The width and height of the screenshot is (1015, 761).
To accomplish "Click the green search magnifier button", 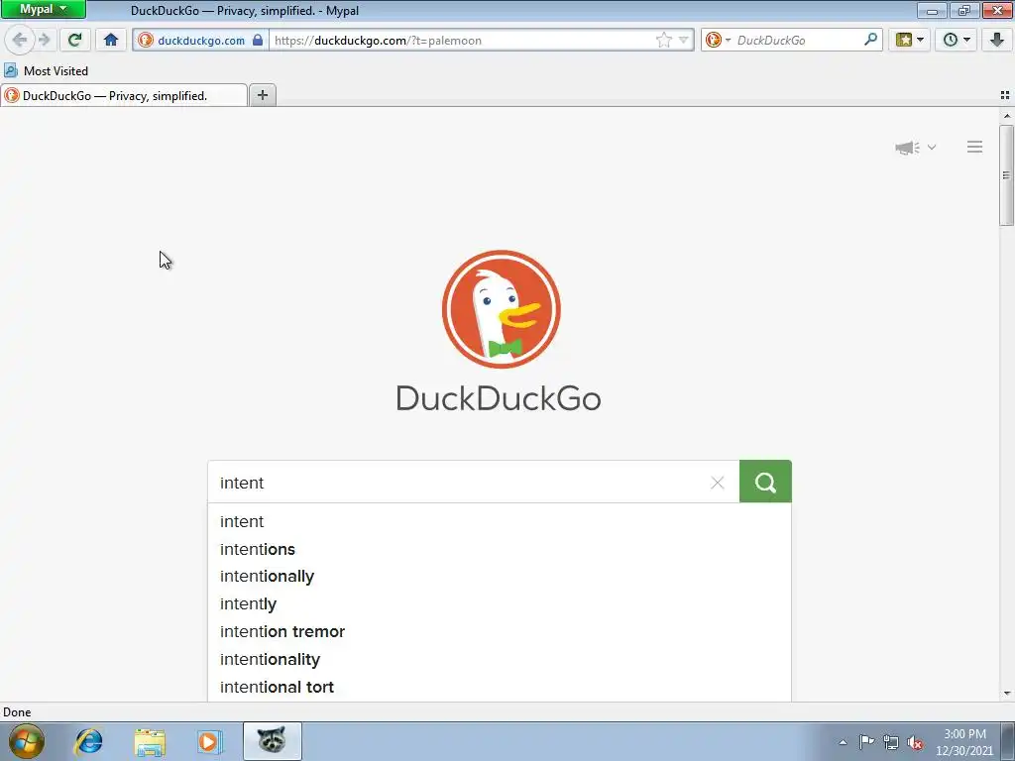I will click(765, 483).
